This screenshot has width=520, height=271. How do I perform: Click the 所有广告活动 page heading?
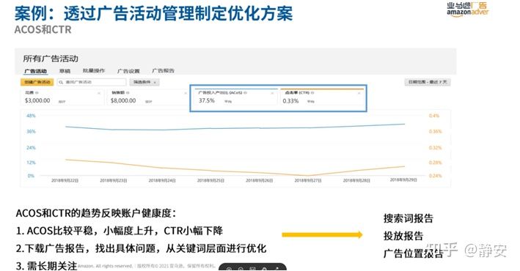point(51,59)
